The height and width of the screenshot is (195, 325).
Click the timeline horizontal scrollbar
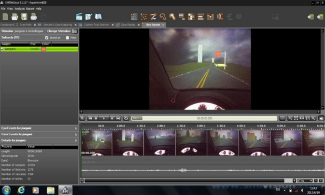pos(184,181)
